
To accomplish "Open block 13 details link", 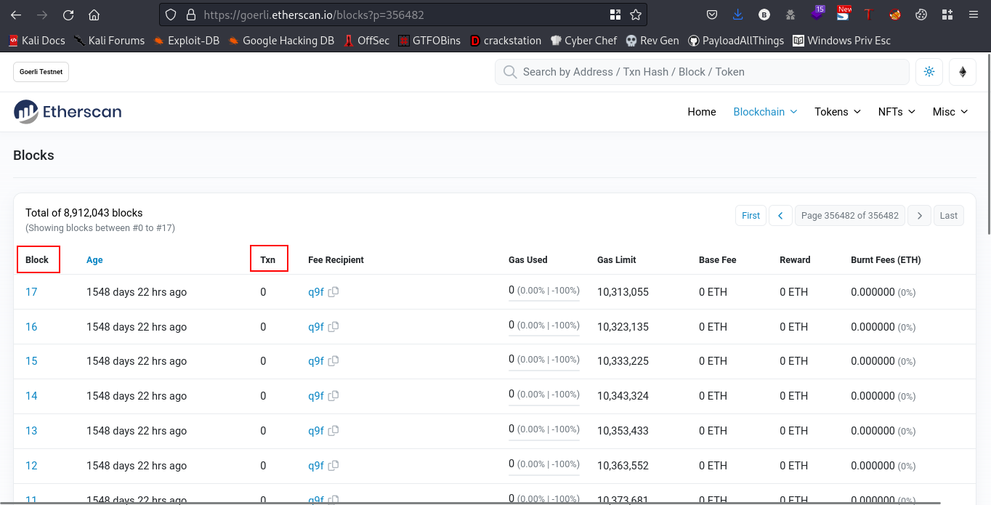I will (x=31, y=431).
